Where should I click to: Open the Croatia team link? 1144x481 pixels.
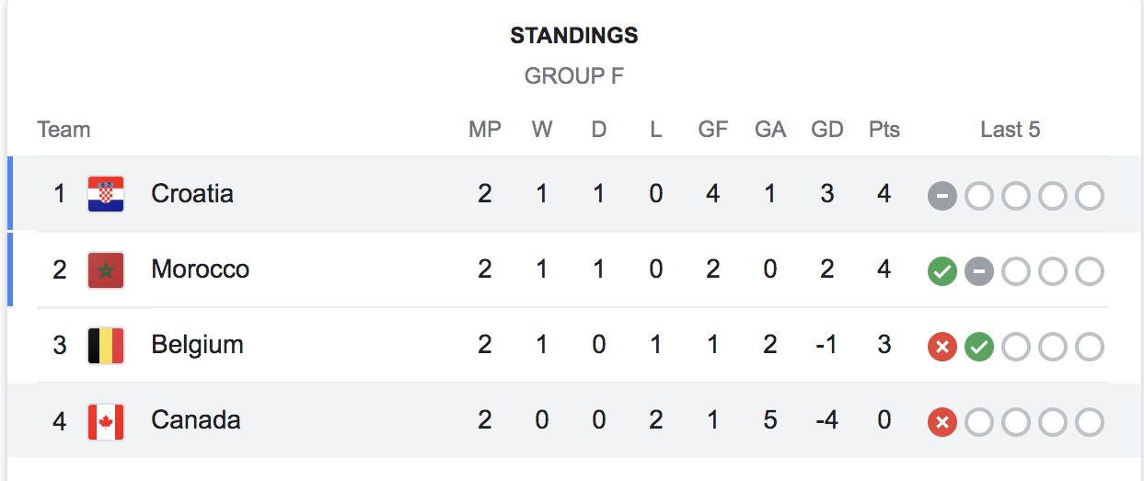coord(192,194)
